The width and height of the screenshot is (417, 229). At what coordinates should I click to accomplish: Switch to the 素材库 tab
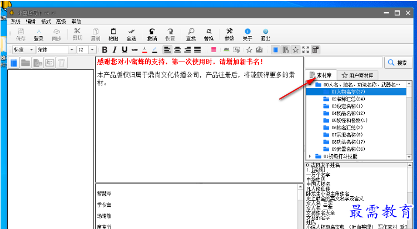coord(321,75)
